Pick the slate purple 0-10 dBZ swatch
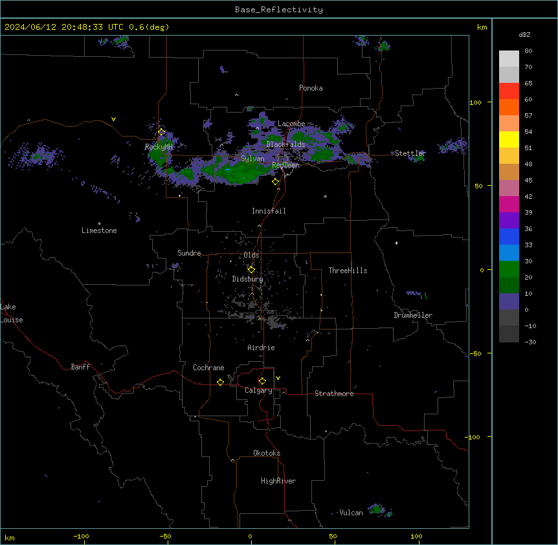The image size is (558, 545). click(x=509, y=302)
